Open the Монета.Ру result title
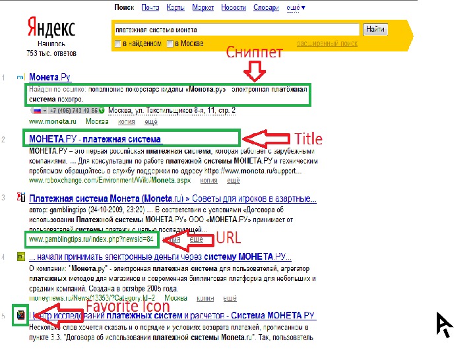Image resolution: width=475 pixels, height=356 pixels. coord(50,77)
